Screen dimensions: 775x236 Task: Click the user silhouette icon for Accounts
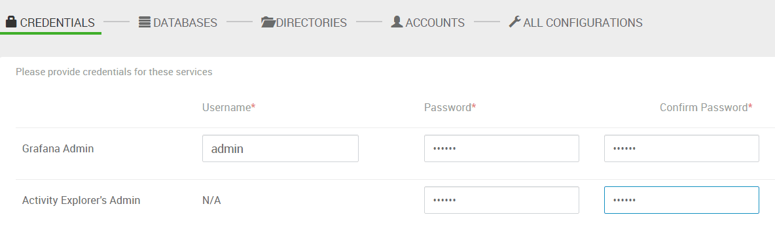pos(397,22)
